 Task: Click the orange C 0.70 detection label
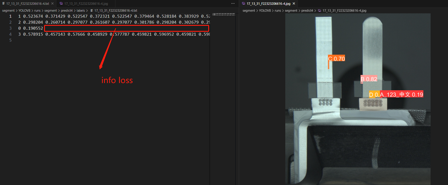337,58
